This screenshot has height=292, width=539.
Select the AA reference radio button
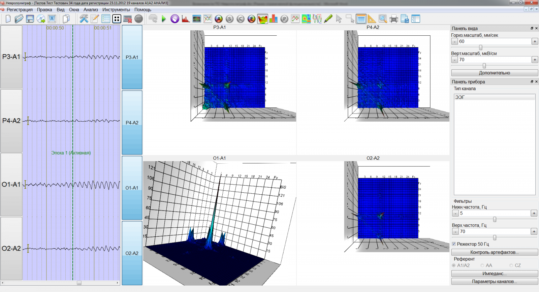[482, 265]
